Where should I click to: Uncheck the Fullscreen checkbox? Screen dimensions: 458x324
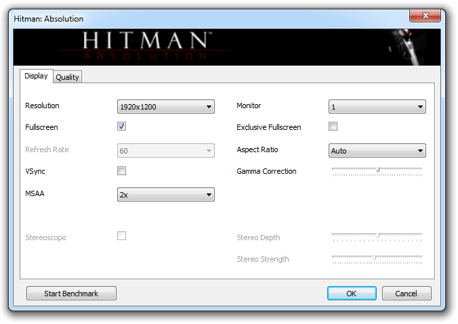click(121, 126)
